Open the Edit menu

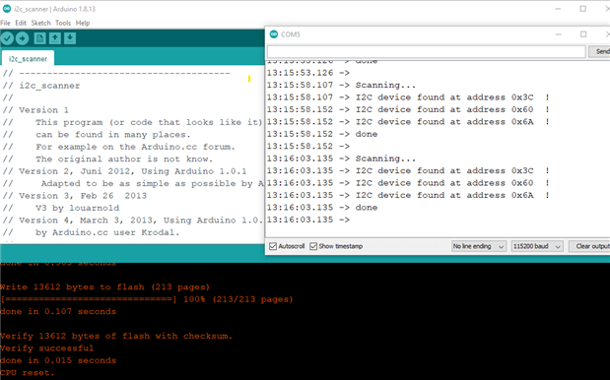[21, 23]
